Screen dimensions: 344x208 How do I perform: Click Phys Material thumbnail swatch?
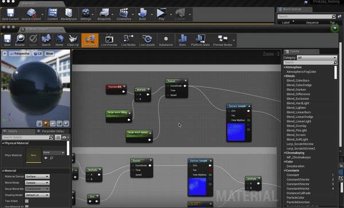click(34, 155)
